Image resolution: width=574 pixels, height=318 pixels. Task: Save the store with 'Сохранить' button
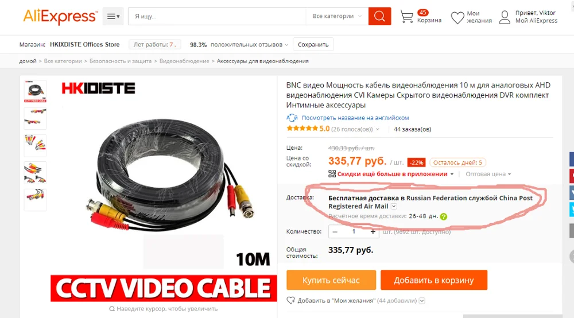pyautogui.click(x=313, y=45)
